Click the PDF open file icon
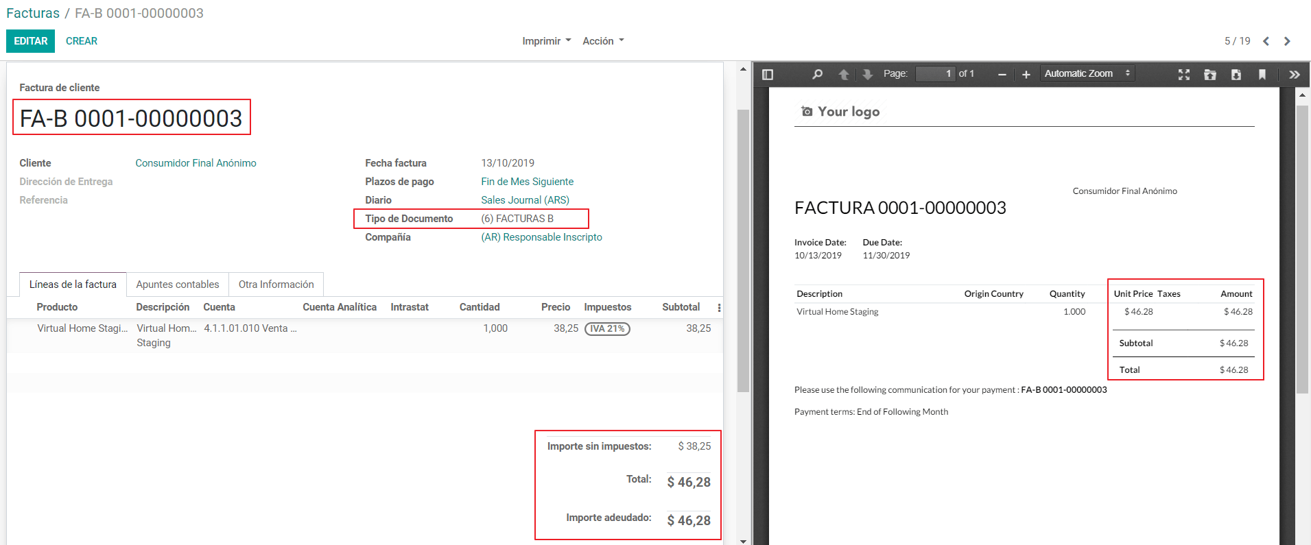 click(x=1210, y=74)
